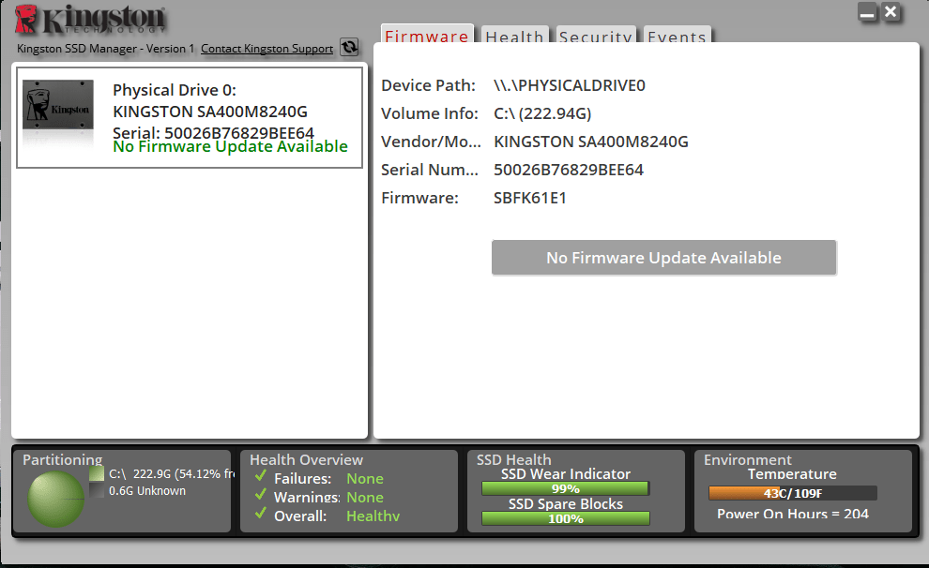Click the refresh drives icon
Viewport: 929px width, 568px height.
pos(350,47)
